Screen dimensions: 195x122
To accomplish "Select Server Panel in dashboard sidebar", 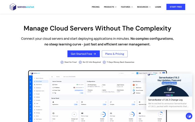I will pyautogui.click(x=41, y=81).
